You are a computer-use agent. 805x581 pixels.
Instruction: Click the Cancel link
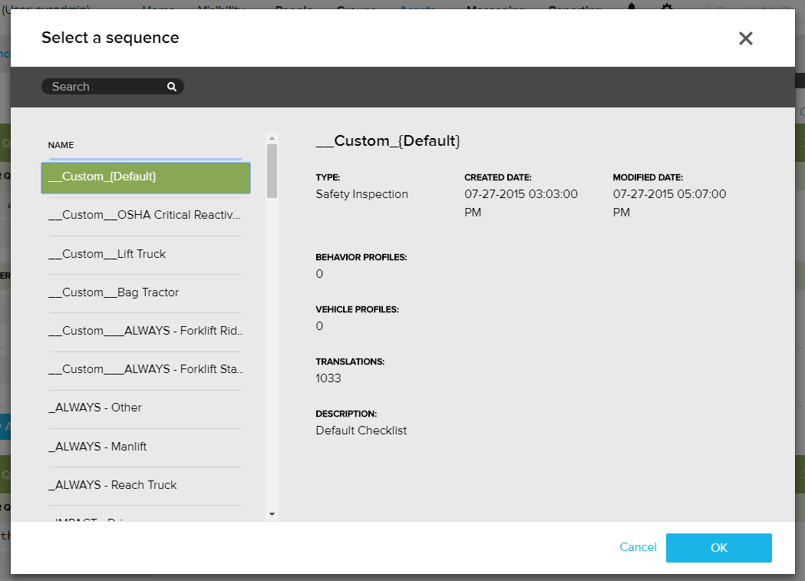click(x=638, y=547)
